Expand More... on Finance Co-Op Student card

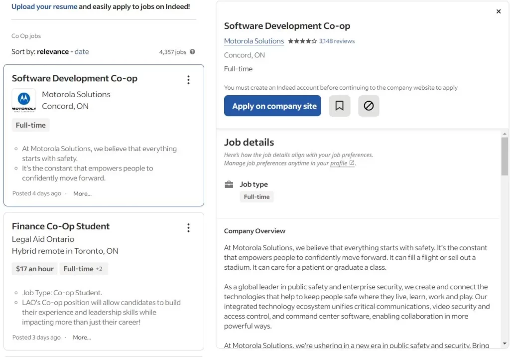click(82, 338)
